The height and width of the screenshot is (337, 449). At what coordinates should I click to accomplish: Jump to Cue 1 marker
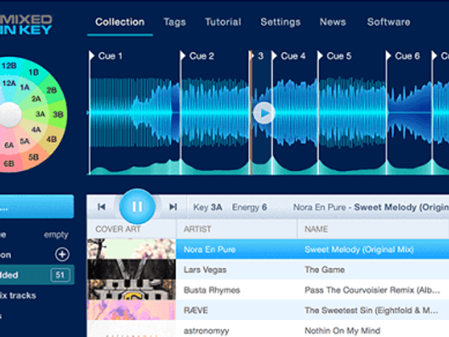(105, 56)
